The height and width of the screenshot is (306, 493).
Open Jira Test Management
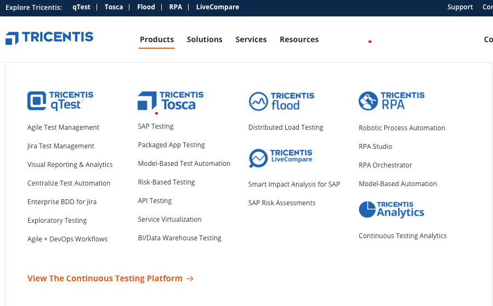(61, 146)
